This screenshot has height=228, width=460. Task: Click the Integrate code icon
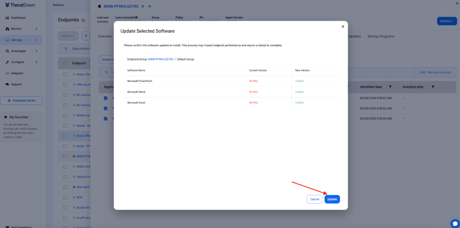pos(7,73)
